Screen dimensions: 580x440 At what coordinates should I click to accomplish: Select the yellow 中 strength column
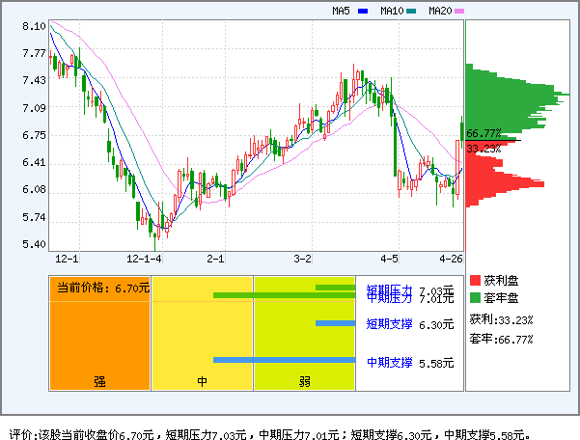pos(202,333)
